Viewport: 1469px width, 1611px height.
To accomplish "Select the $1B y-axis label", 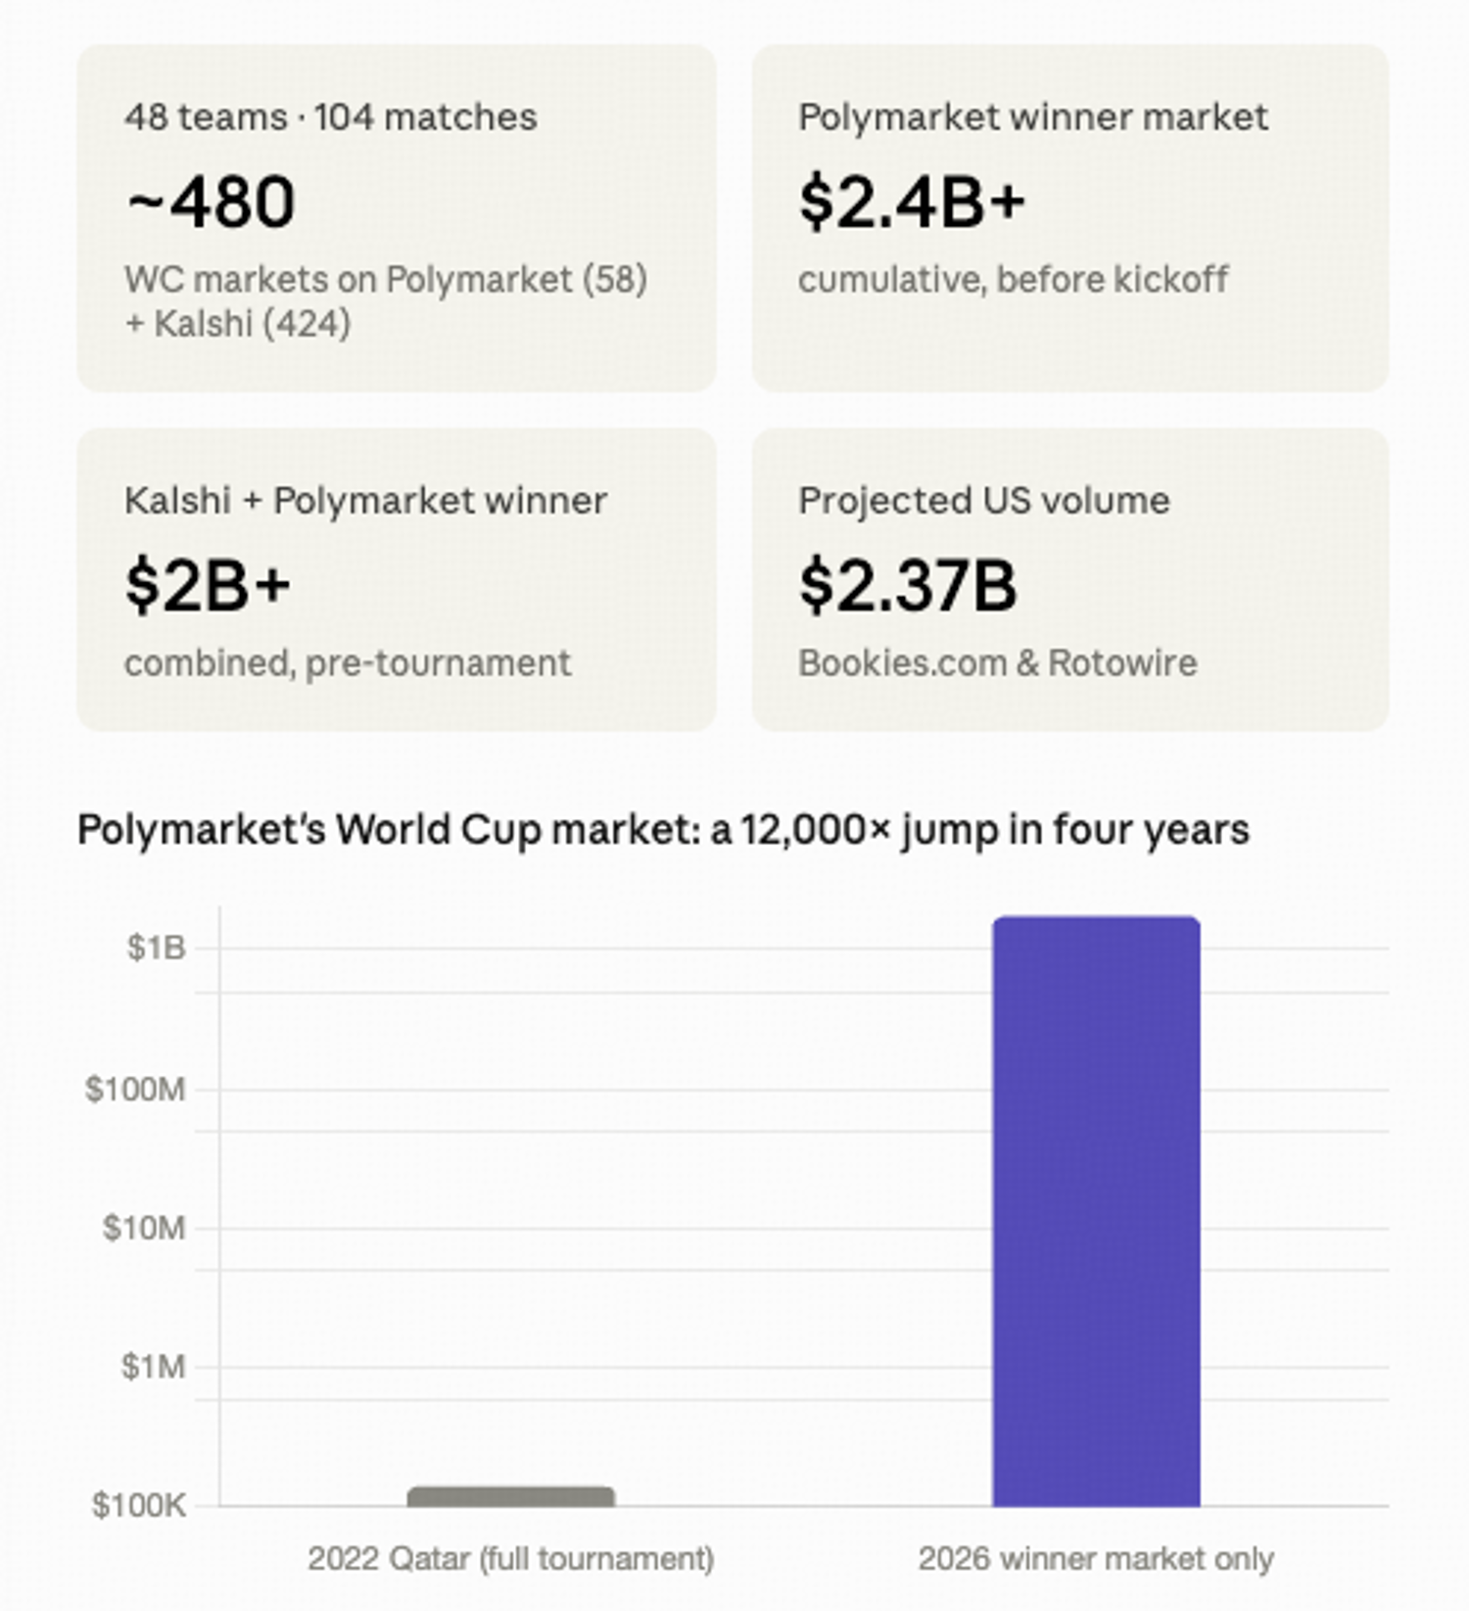I will click(x=157, y=948).
